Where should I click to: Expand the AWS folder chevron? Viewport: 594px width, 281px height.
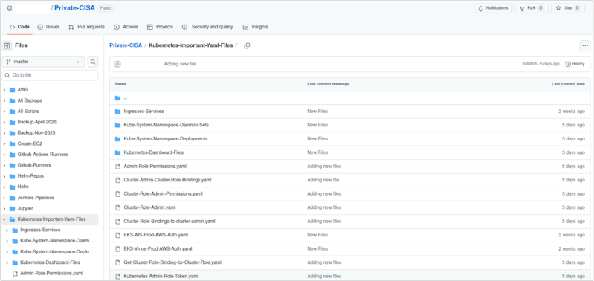click(4, 90)
